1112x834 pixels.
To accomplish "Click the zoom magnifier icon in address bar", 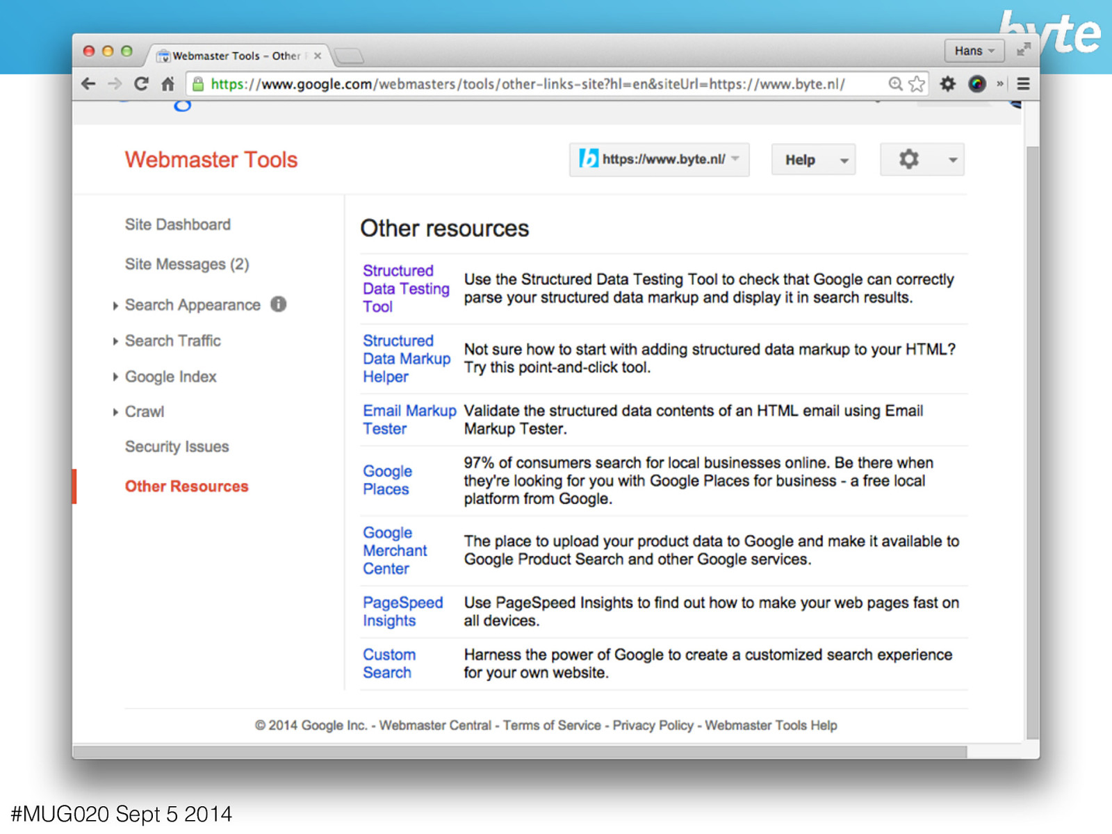I will click(x=896, y=84).
